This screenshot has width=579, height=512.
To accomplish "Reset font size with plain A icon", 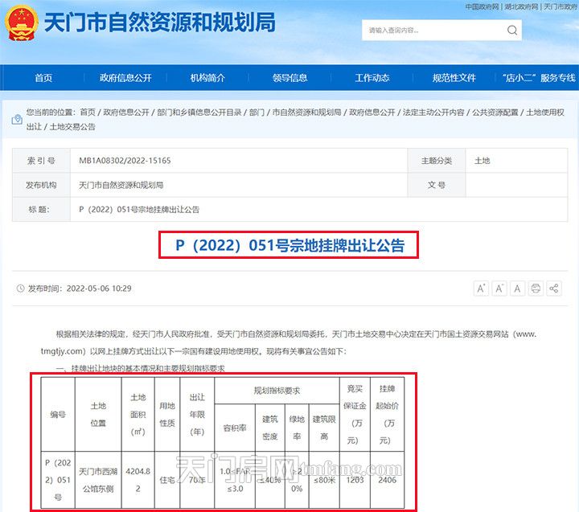I will click(517, 289).
